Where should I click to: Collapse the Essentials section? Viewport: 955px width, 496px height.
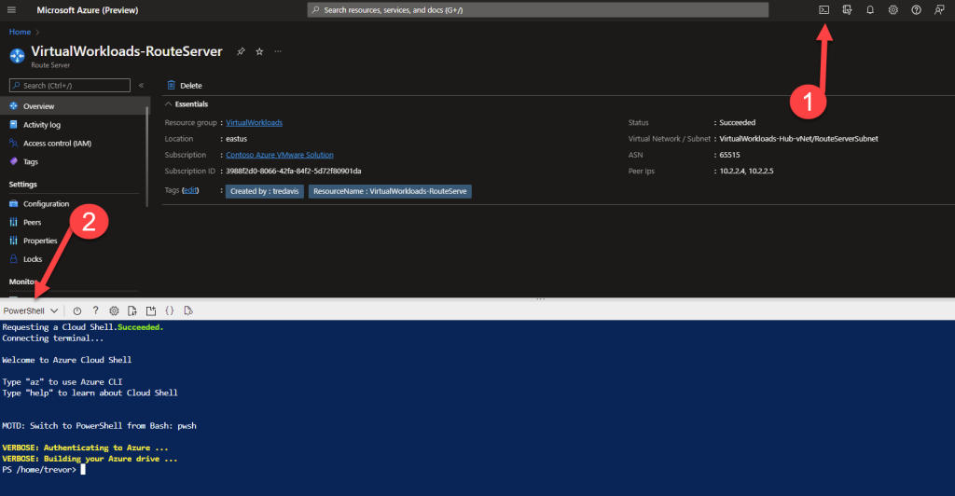[187, 104]
